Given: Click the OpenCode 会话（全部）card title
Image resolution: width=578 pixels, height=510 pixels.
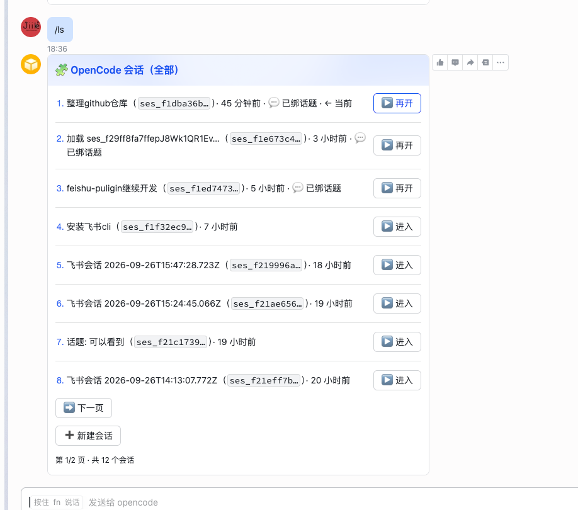Looking at the screenshot, I should 124,70.
